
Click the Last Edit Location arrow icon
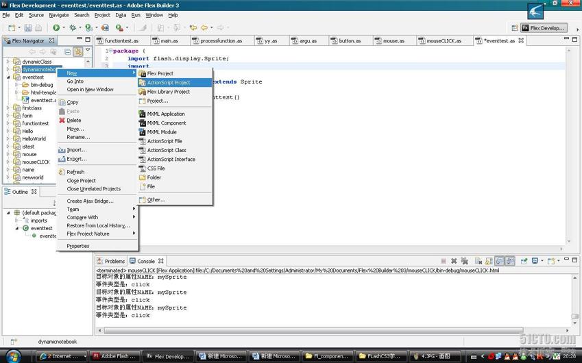point(193,27)
